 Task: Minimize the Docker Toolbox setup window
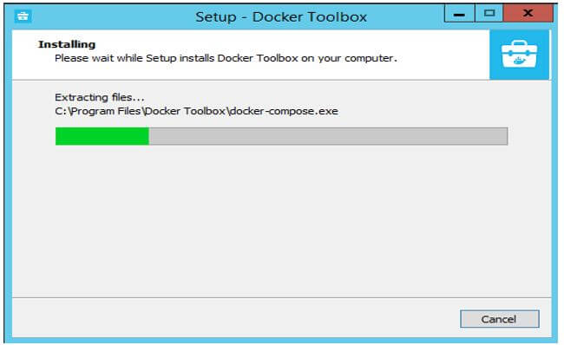tap(459, 14)
